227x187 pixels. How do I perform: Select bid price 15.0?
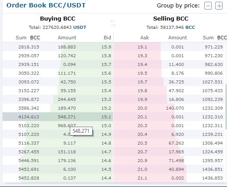(106, 125)
